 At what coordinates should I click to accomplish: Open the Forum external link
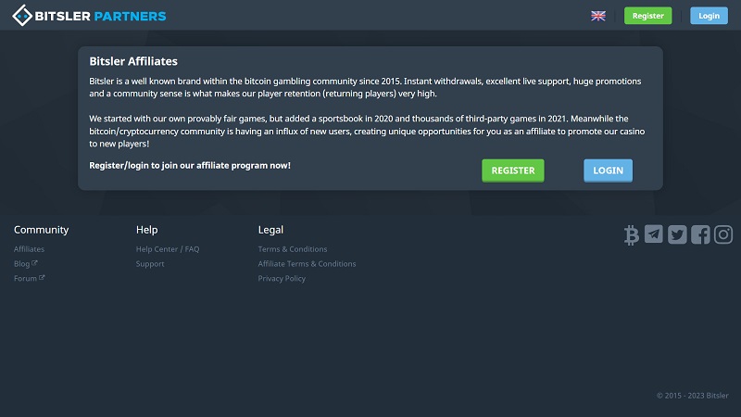tap(30, 279)
